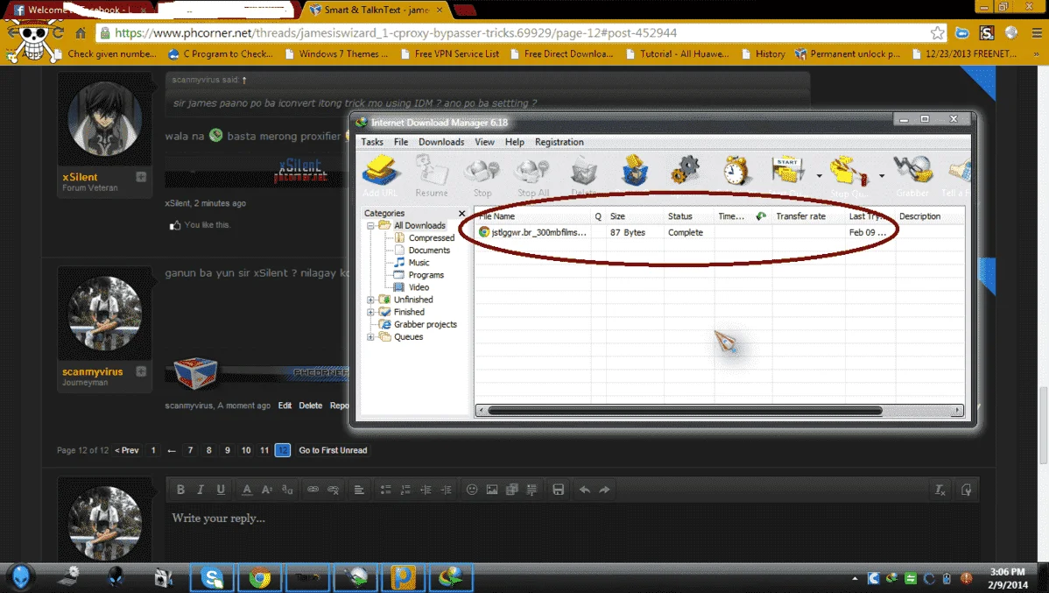Toggle the ordered list in editor
Viewport: 1049px width, 593px height.
pyautogui.click(x=405, y=490)
